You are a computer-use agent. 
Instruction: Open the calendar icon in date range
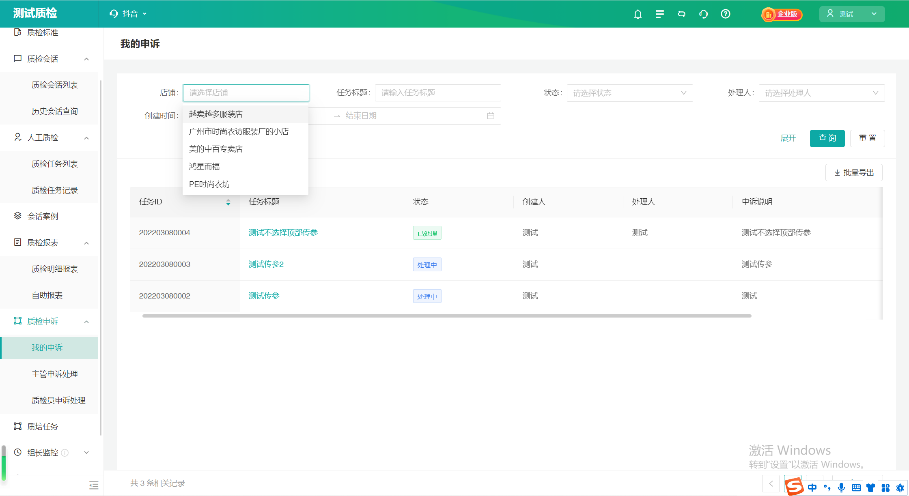(x=491, y=116)
